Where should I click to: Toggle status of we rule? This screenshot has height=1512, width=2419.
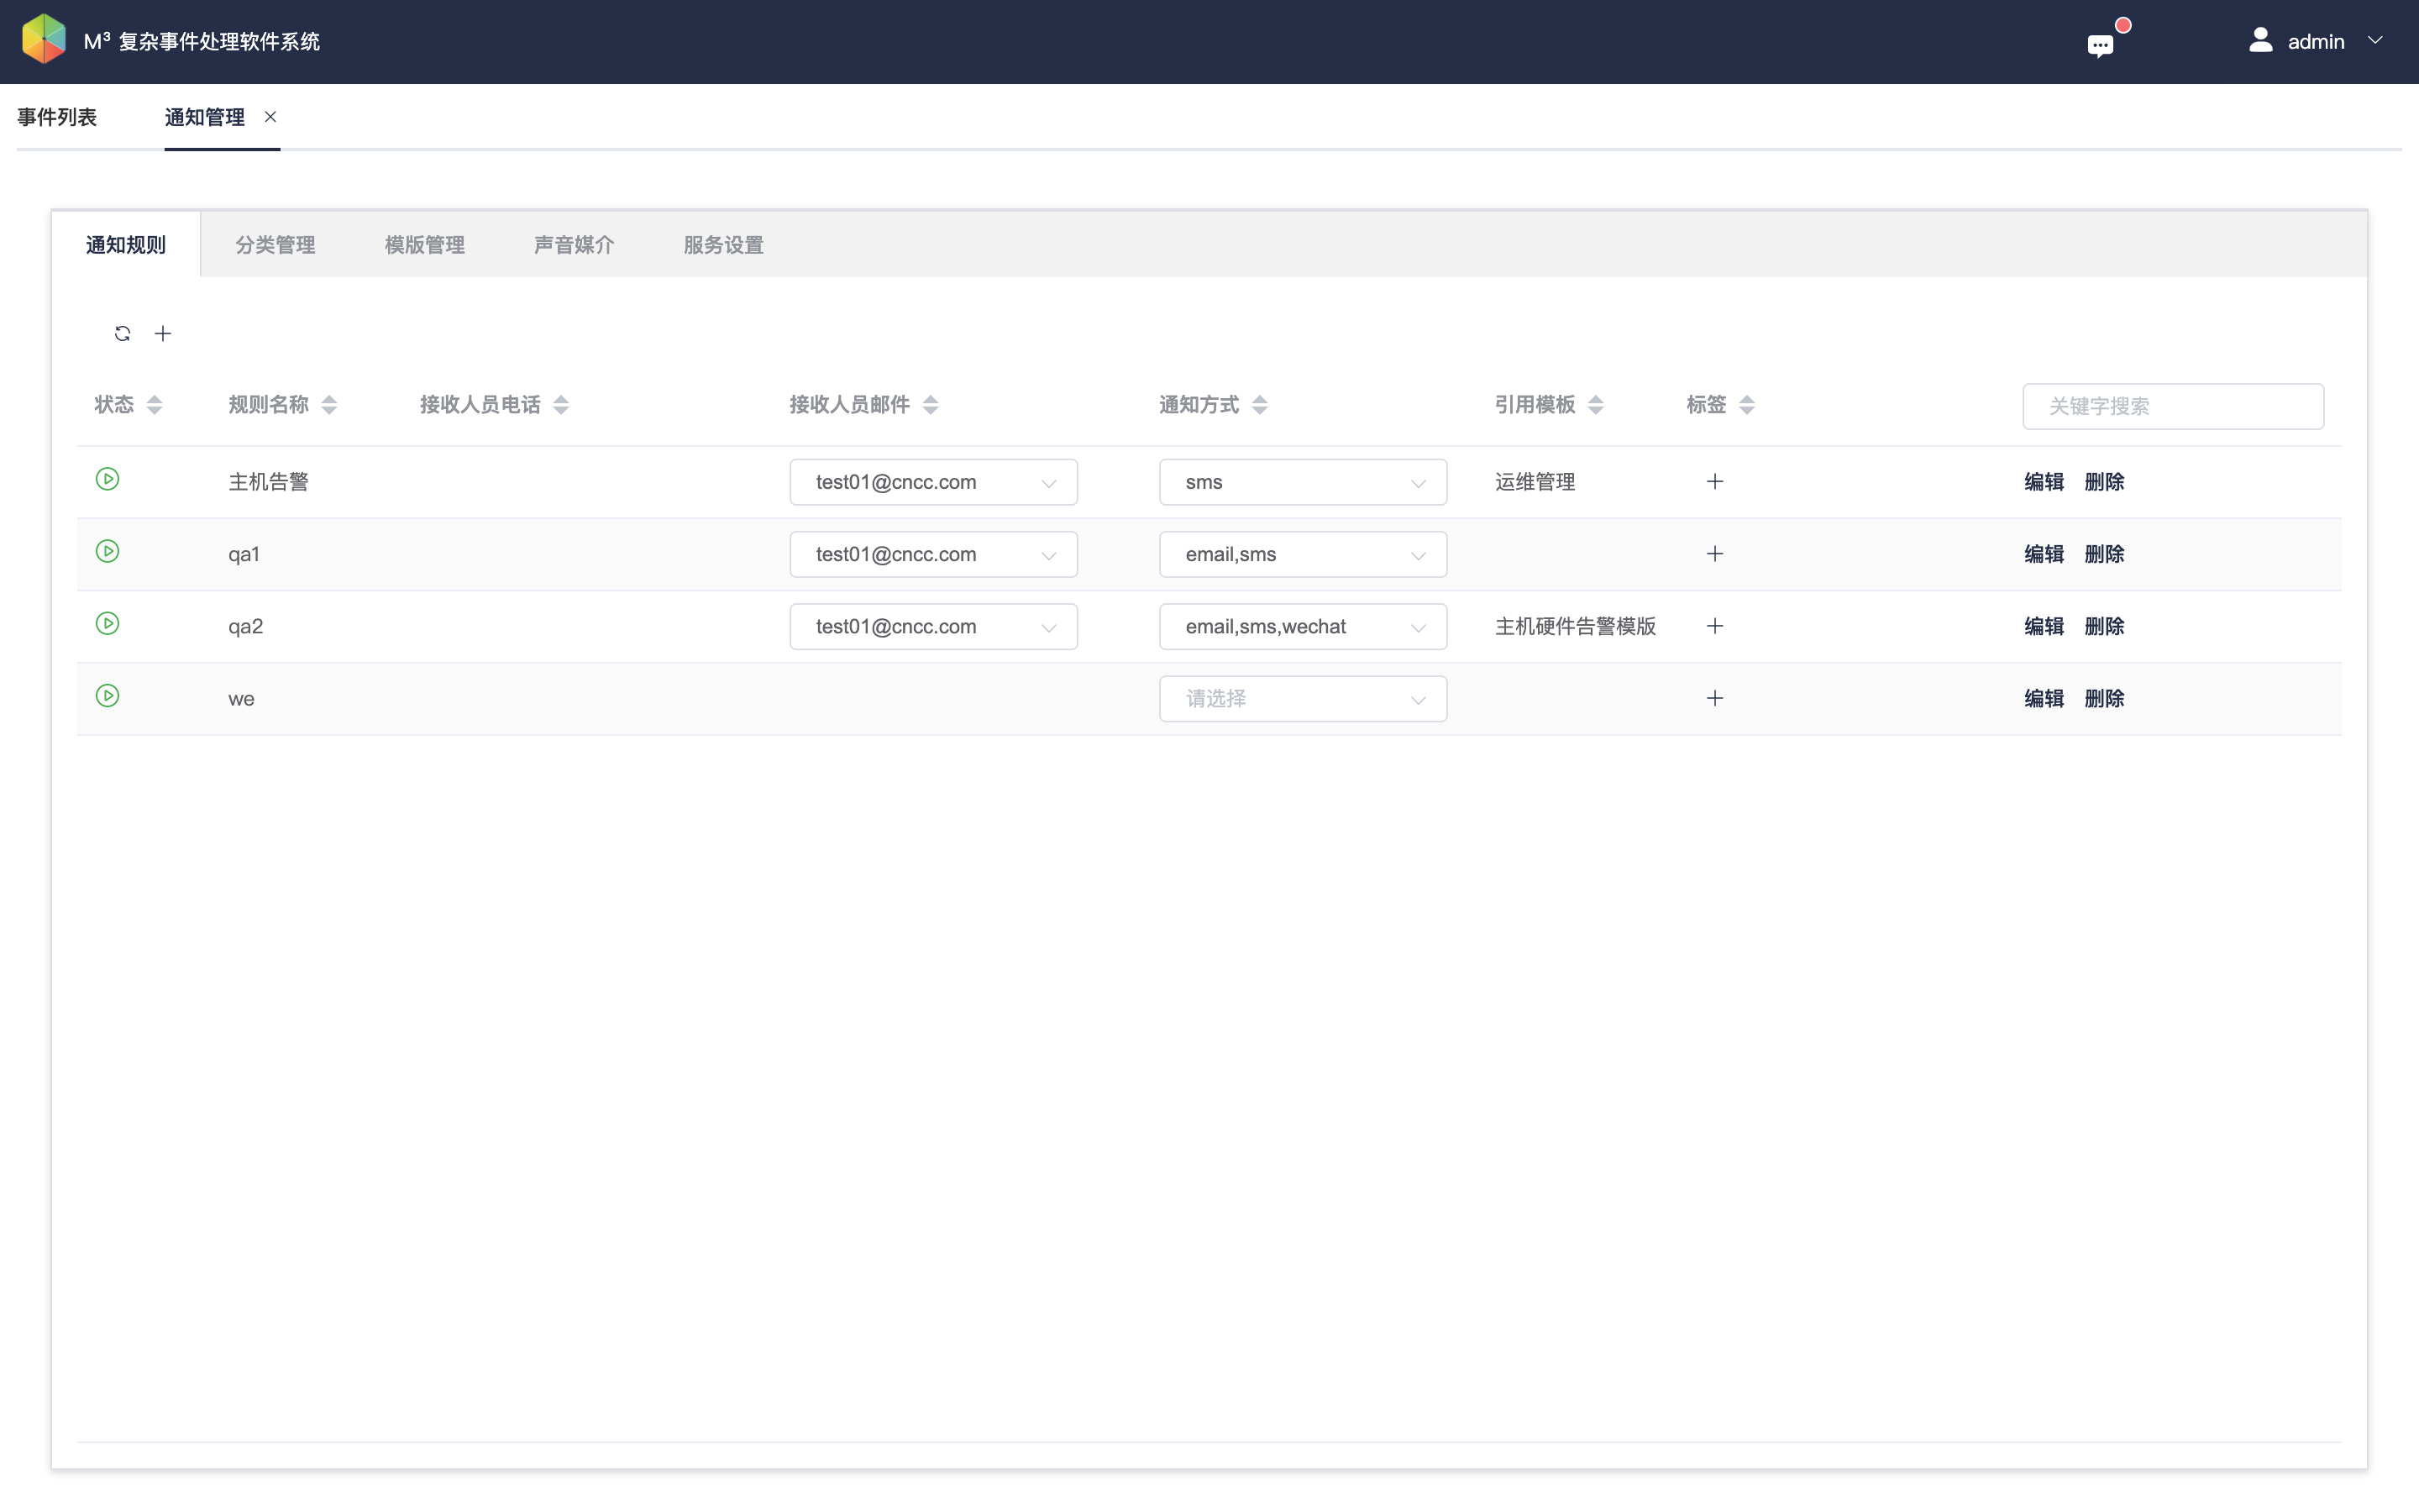tap(107, 696)
